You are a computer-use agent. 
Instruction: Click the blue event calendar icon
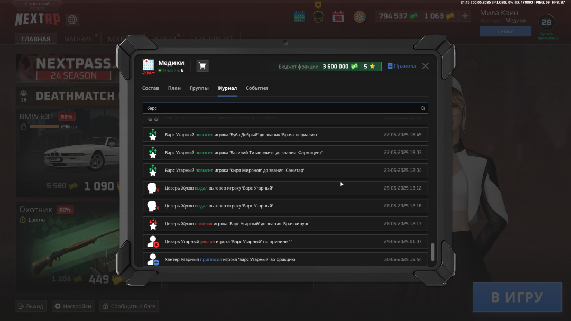(299, 17)
